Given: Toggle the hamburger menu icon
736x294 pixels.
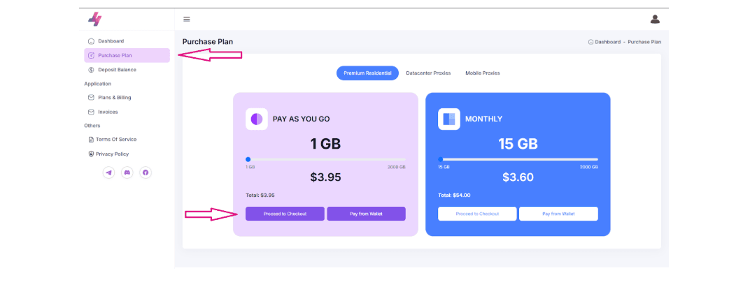Looking at the screenshot, I should tap(186, 20).
